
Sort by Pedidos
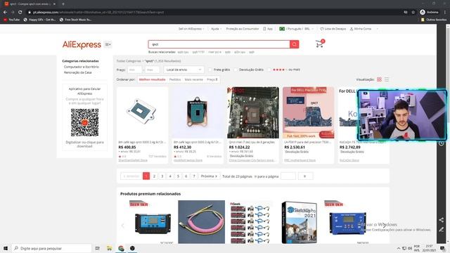pos(175,79)
